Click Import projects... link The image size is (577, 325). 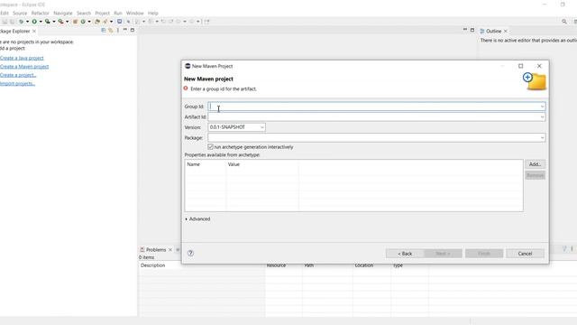(17, 84)
